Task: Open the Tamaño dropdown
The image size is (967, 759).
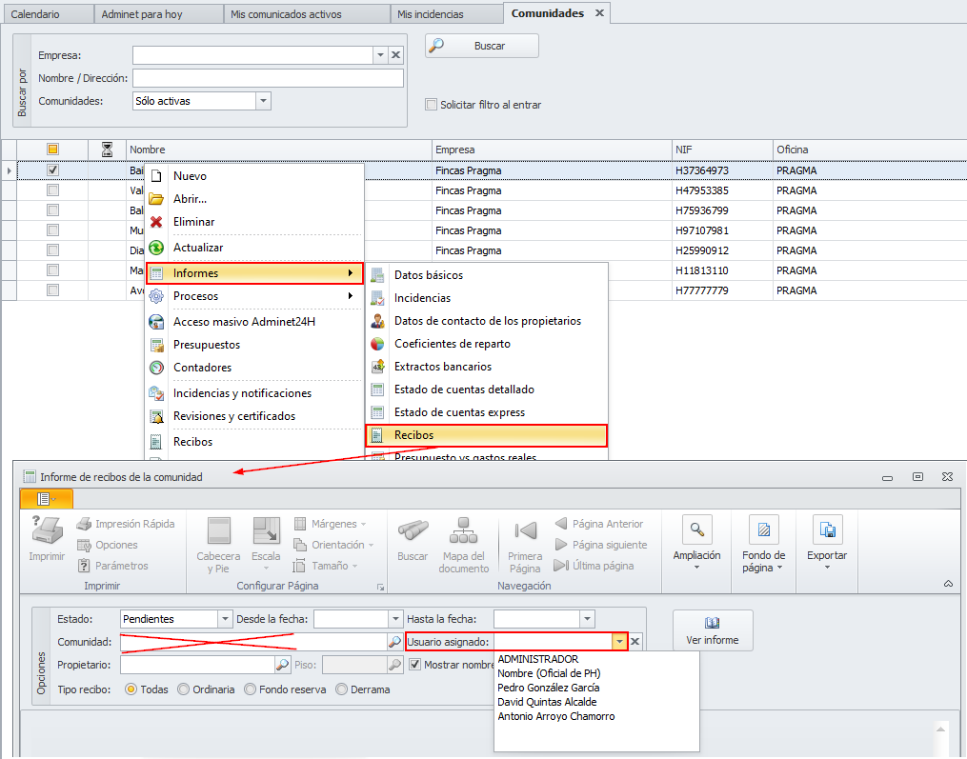Action: pos(326,566)
